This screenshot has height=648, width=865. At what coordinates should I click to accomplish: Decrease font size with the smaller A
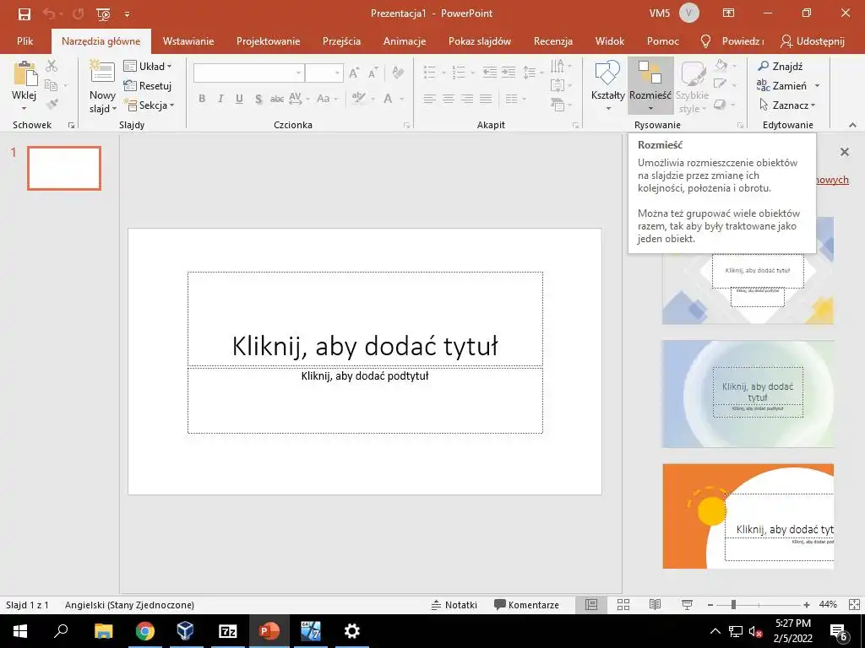373,73
